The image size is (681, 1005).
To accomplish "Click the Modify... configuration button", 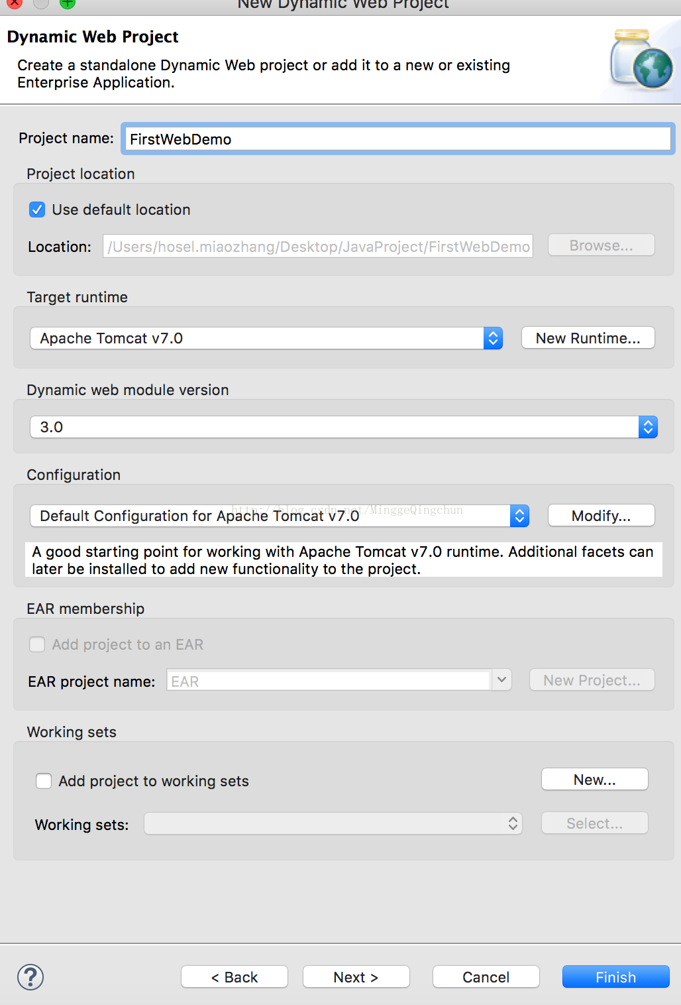I will (602, 516).
